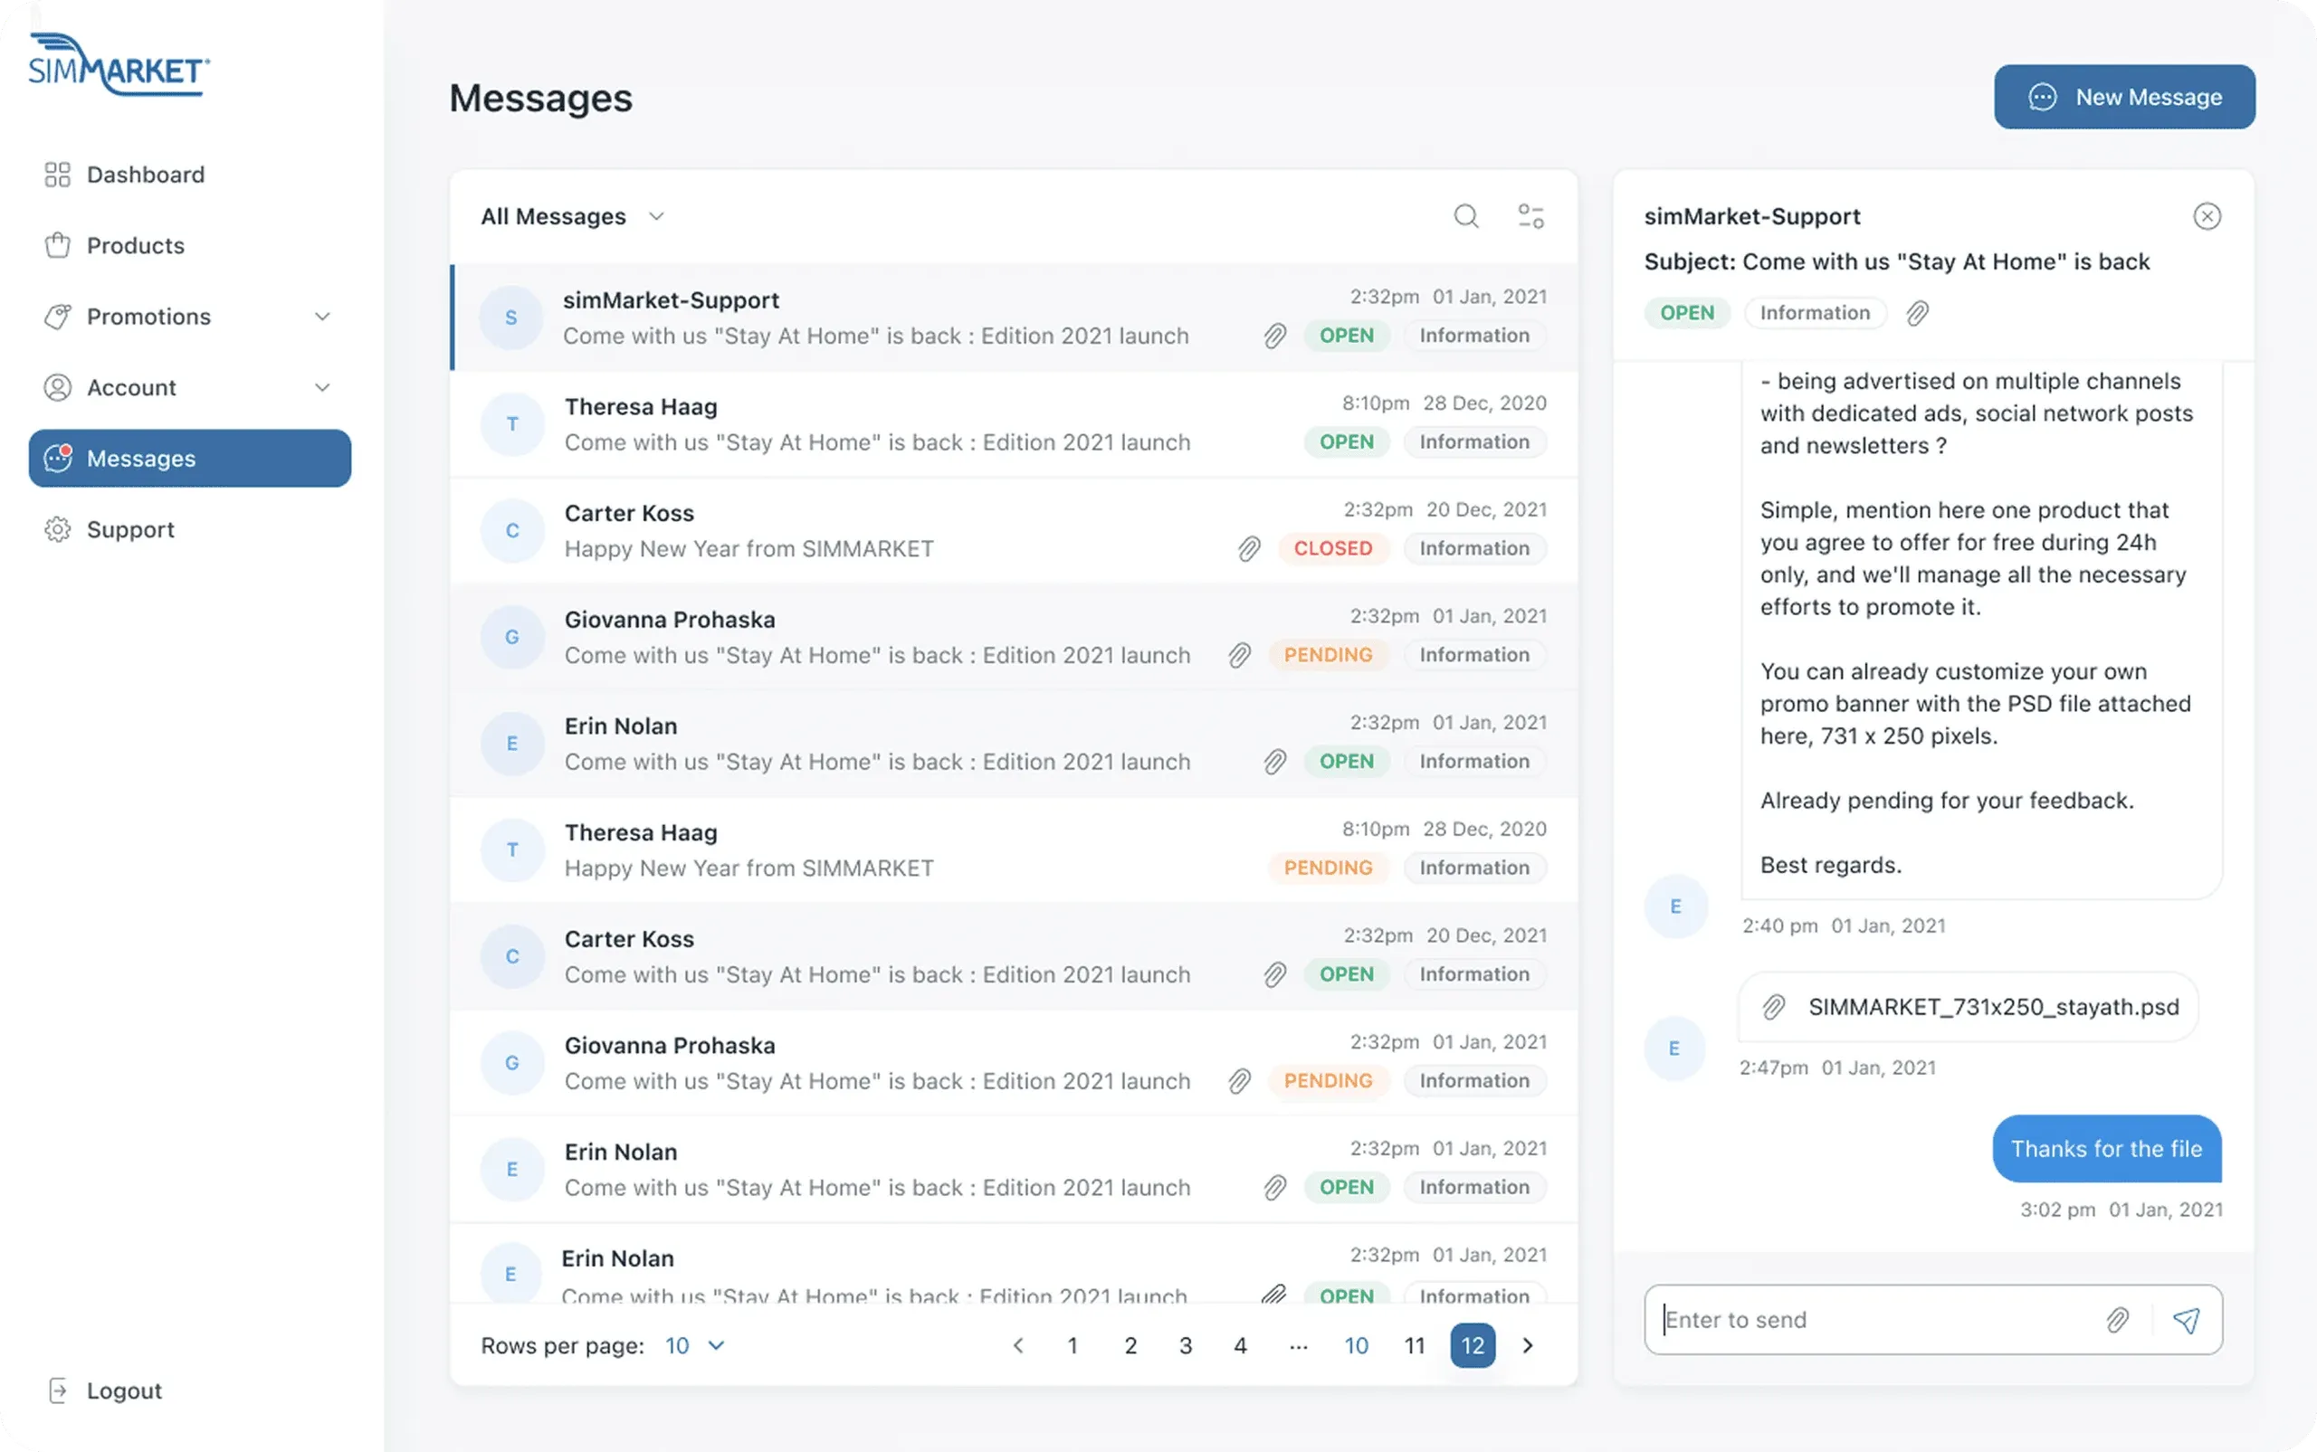
Task: Click the attachment icon on simMarket-Support row
Action: pos(1273,335)
